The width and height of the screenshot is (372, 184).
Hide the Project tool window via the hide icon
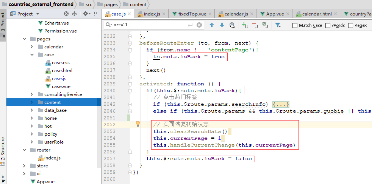click(96, 14)
